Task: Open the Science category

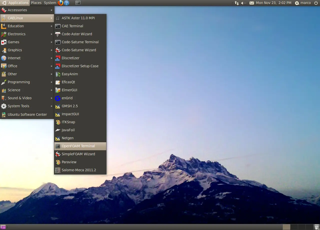Action: [x=27, y=90]
